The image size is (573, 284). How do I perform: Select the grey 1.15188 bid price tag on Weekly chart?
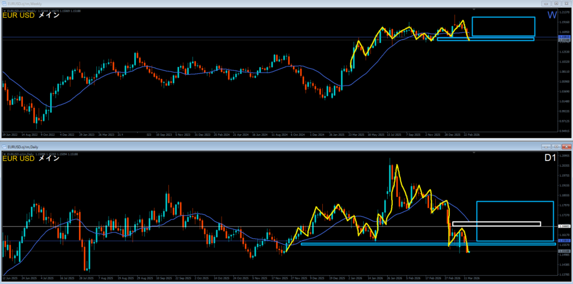tap(563, 40)
